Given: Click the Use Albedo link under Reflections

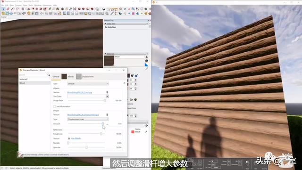Looking at the screenshot, I should point(76,138).
